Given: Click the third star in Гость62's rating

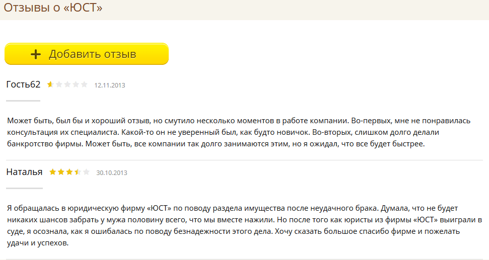Looking at the screenshot, I should tap(67, 84).
